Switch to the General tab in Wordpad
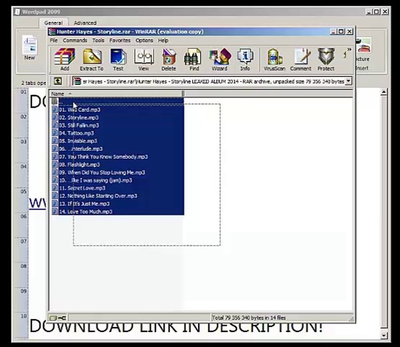The height and width of the screenshot is (347, 400). (54, 23)
